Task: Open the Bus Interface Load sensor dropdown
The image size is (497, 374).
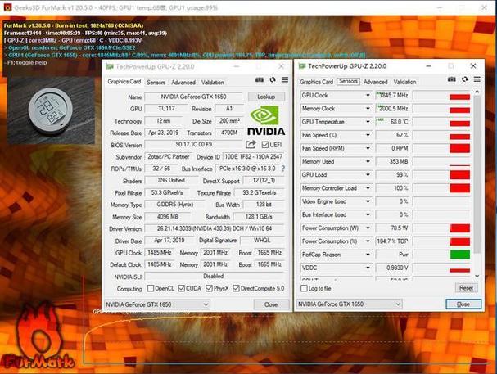Action: (368, 214)
